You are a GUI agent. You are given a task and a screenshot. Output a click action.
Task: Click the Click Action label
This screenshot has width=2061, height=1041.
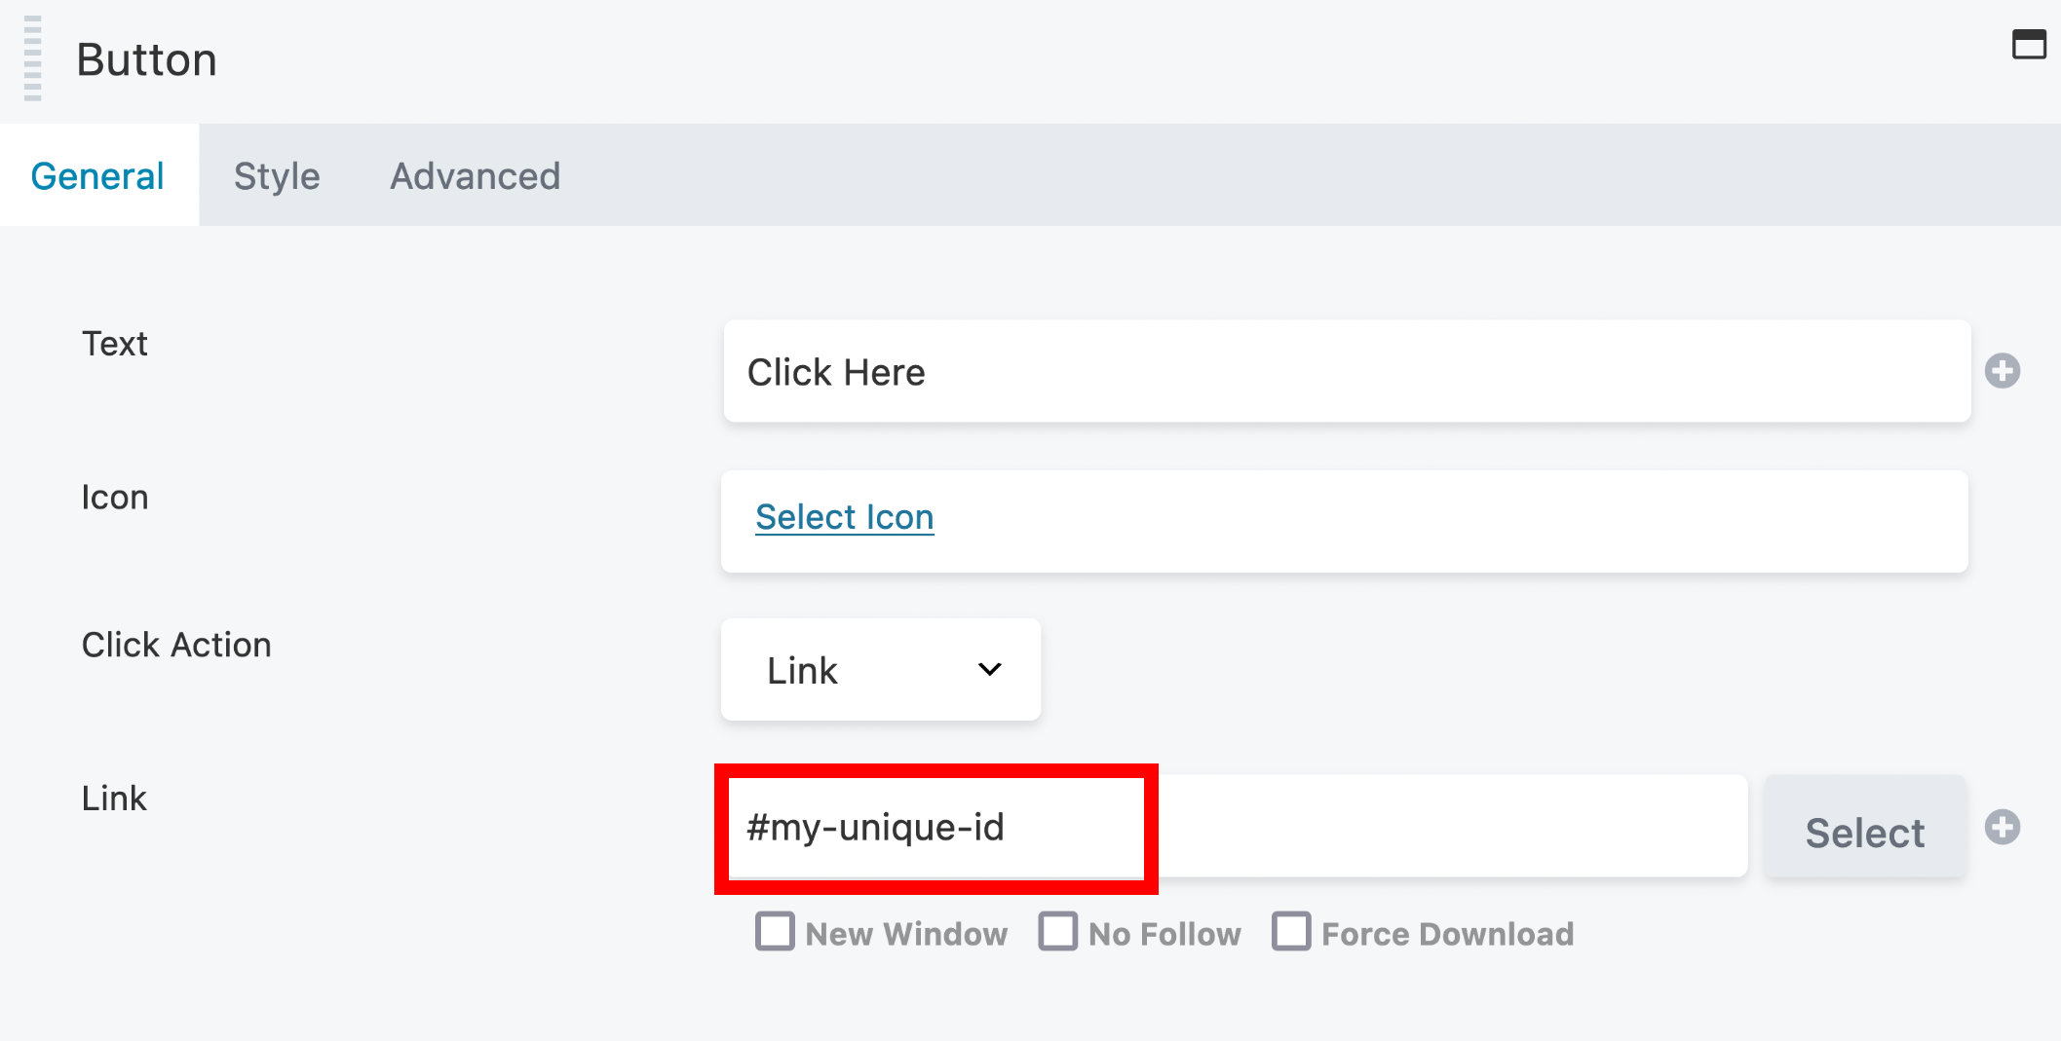pos(176,645)
